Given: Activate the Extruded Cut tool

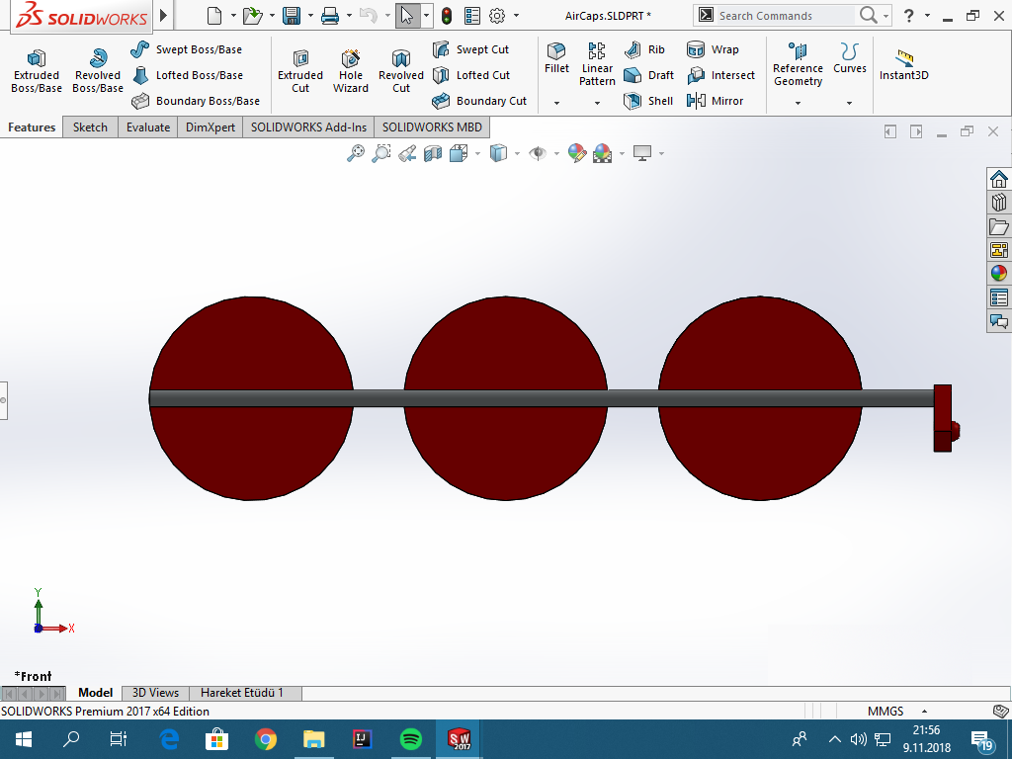Looking at the screenshot, I should 300,71.
